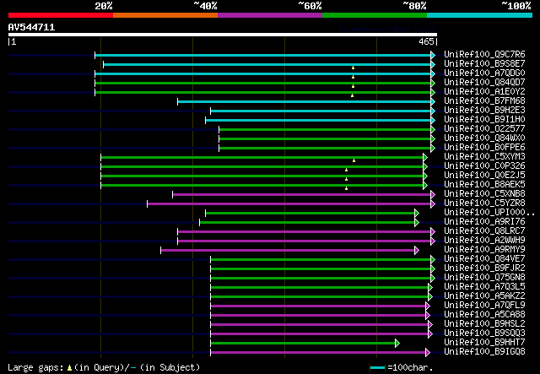Open the UniRef100_Q84QD7 hit label
The image size is (540, 374).
click(x=484, y=83)
